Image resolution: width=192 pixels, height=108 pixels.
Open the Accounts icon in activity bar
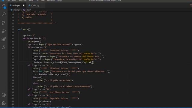4,95
